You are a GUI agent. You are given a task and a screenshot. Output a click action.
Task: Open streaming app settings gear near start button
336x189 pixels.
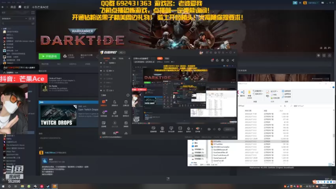pos(219,129)
